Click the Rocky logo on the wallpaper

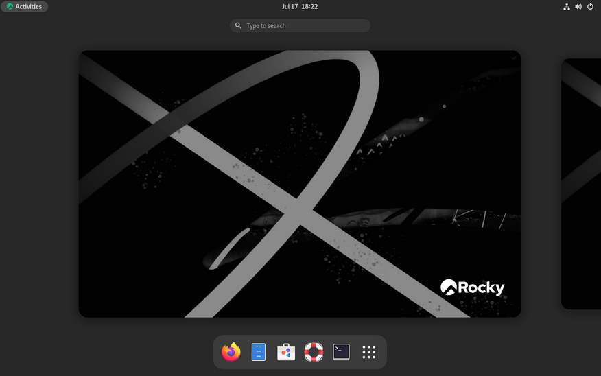pos(472,287)
